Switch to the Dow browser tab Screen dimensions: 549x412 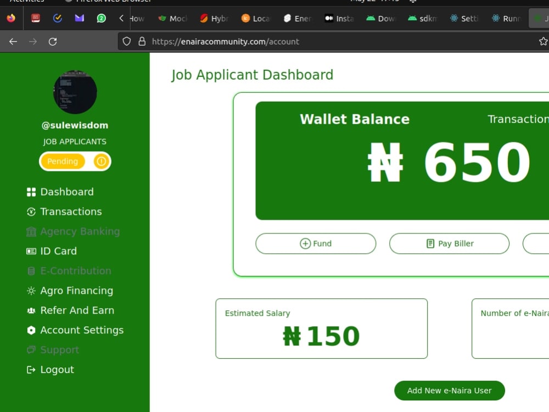[x=381, y=18]
